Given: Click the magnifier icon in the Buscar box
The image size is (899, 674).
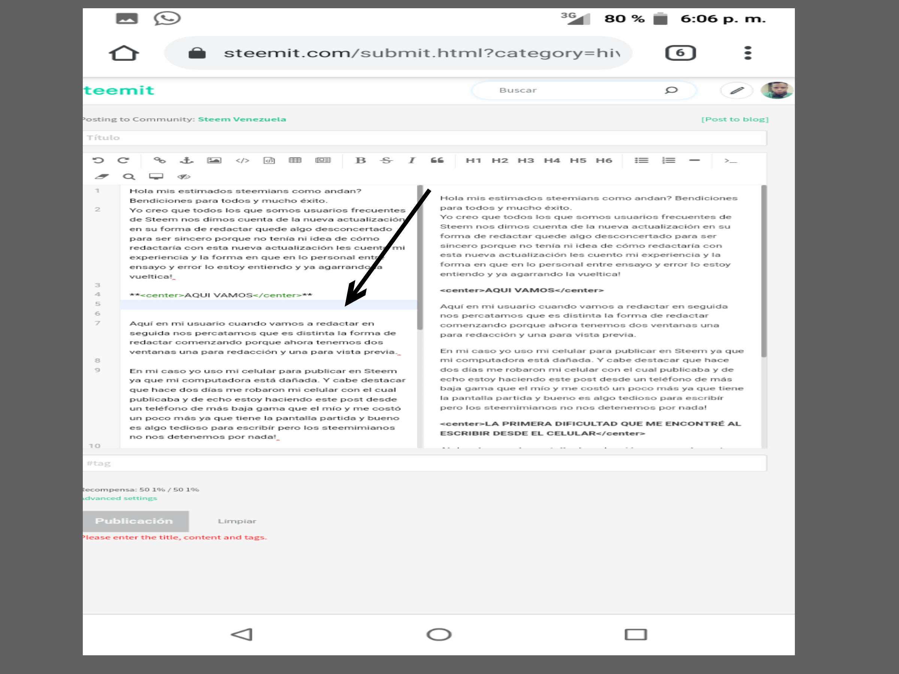Looking at the screenshot, I should point(671,90).
